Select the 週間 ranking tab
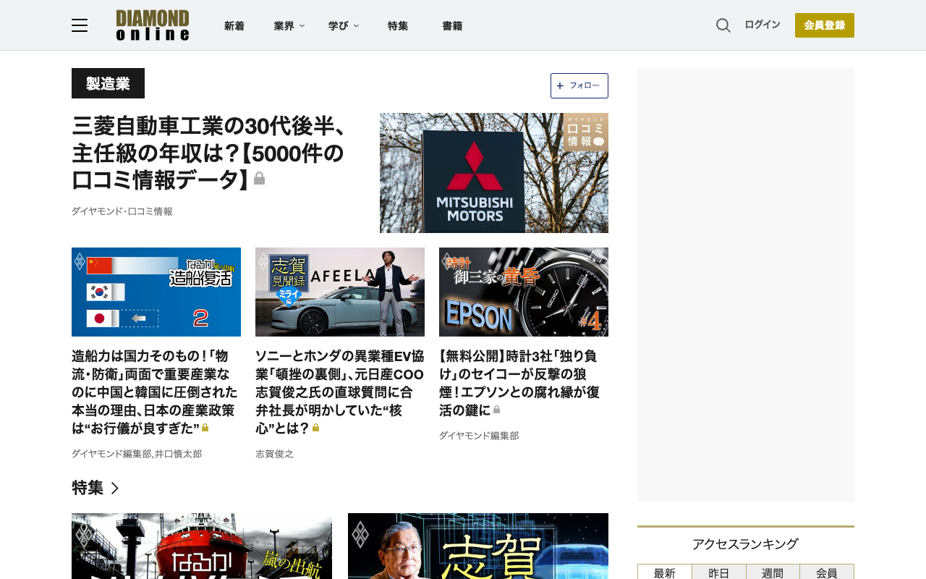926x579 pixels. pos(773,572)
